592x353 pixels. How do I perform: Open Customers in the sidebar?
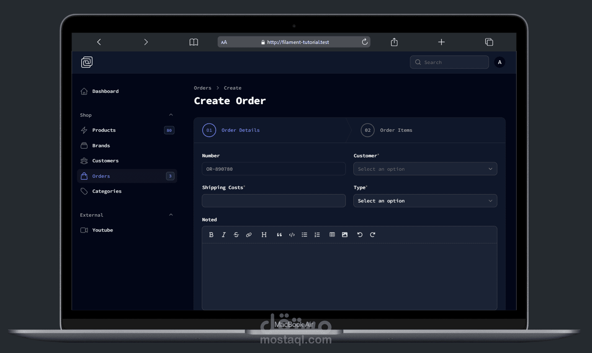pos(127,161)
